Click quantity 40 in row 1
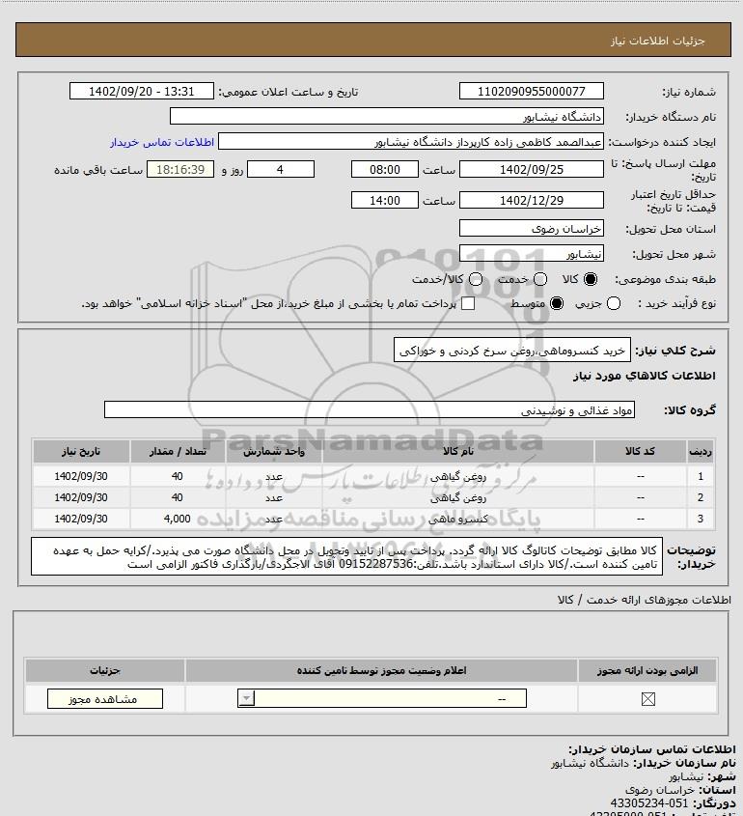 (178, 476)
